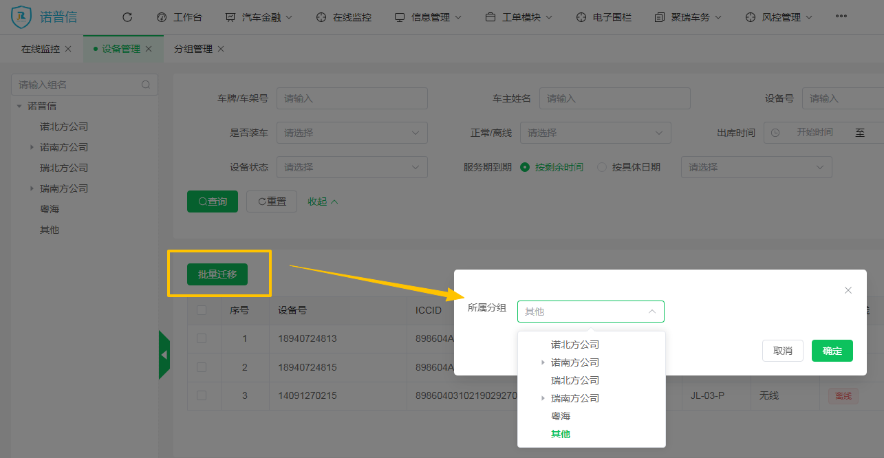Click the refresh icon in top navigation
The width and height of the screenshot is (884, 458).
[127, 17]
